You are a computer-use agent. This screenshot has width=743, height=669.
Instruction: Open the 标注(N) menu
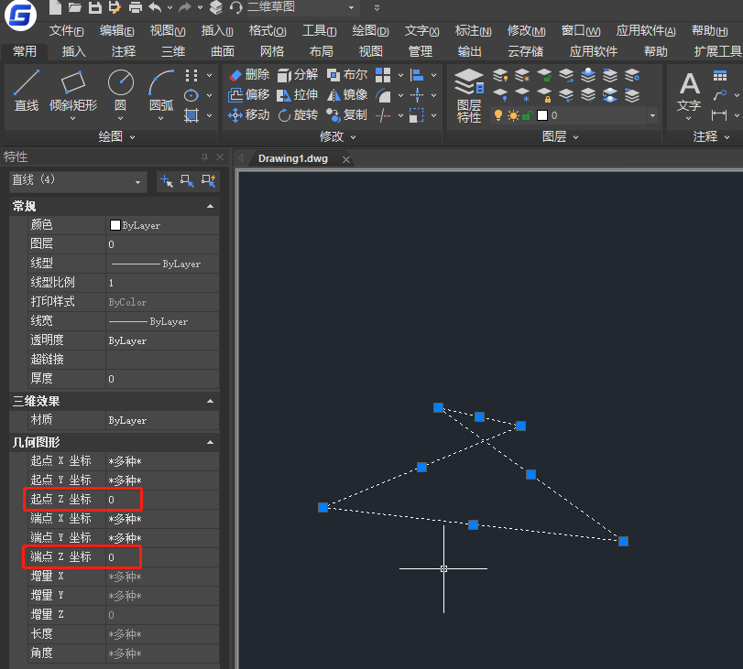click(473, 31)
